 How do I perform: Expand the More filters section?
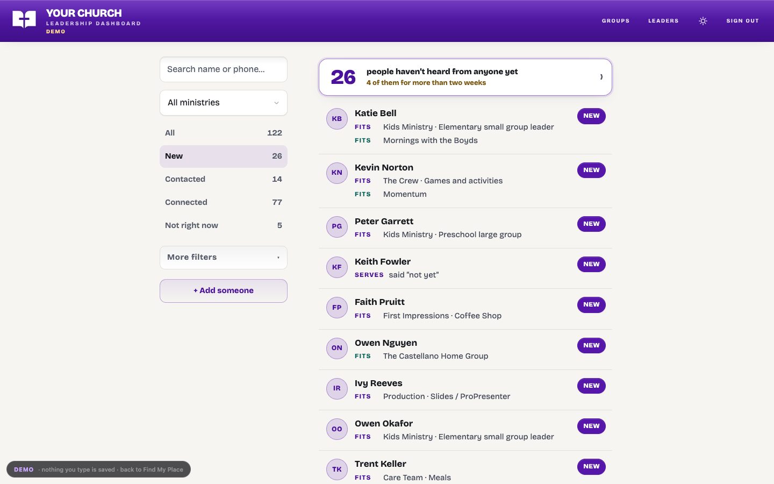pyautogui.click(x=224, y=258)
